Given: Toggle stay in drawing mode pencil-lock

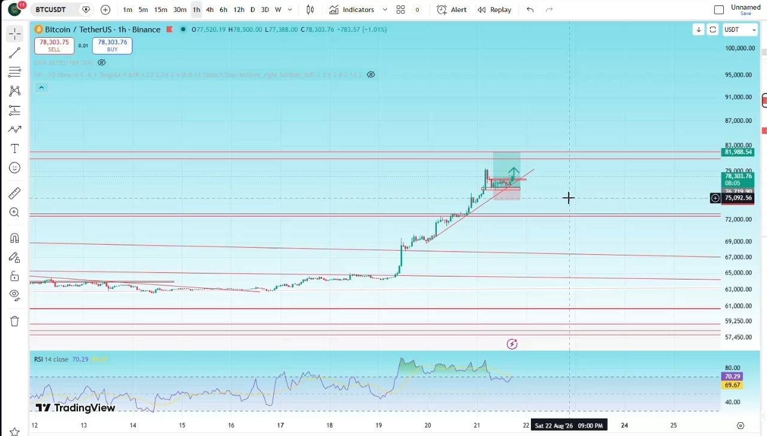Looking at the screenshot, I should pos(15,257).
